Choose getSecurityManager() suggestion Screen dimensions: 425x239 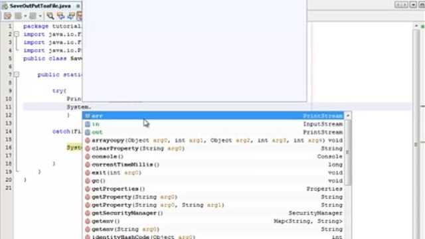(213, 213)
